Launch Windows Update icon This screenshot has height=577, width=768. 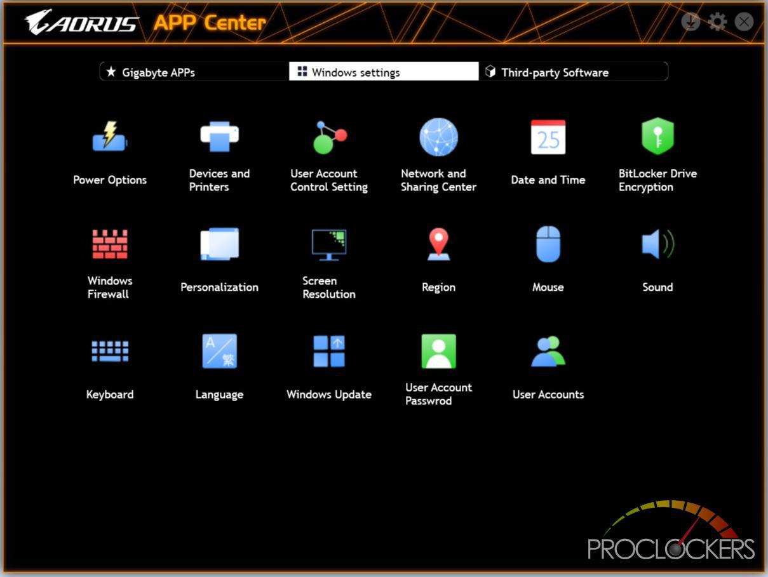[x=329, y=351]
